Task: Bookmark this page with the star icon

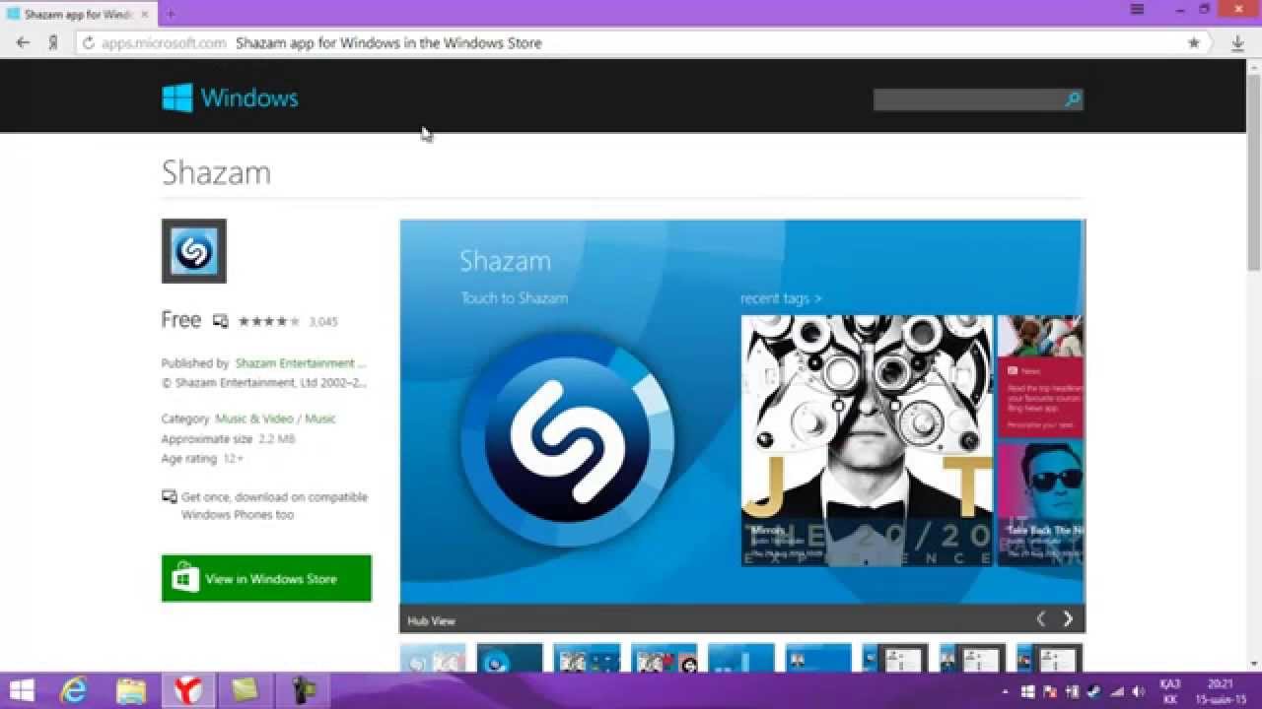Action: click(1194, 43)
